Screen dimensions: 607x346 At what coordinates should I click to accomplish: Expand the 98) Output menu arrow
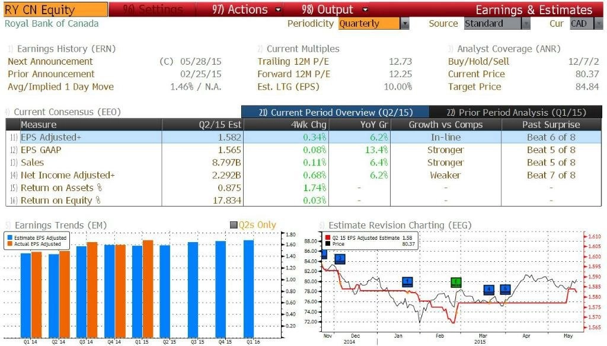(x=365, y=9)
